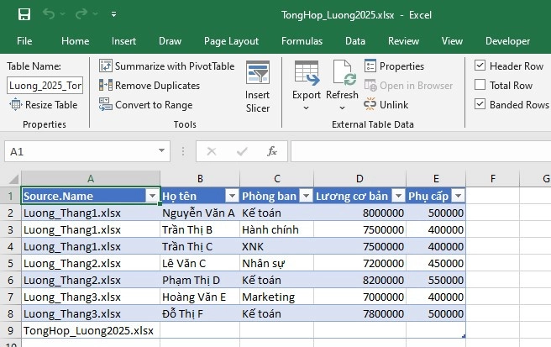Click Unlink external data

click(x=386, y=105)
